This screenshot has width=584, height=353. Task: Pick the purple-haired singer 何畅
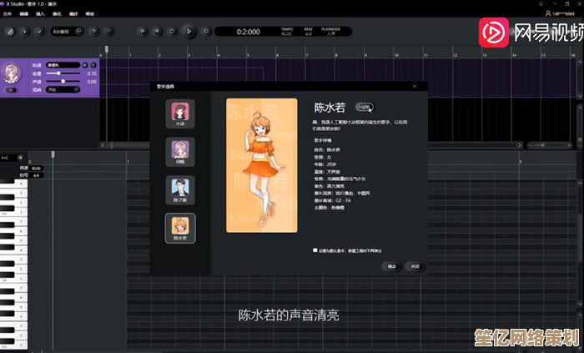180,150
